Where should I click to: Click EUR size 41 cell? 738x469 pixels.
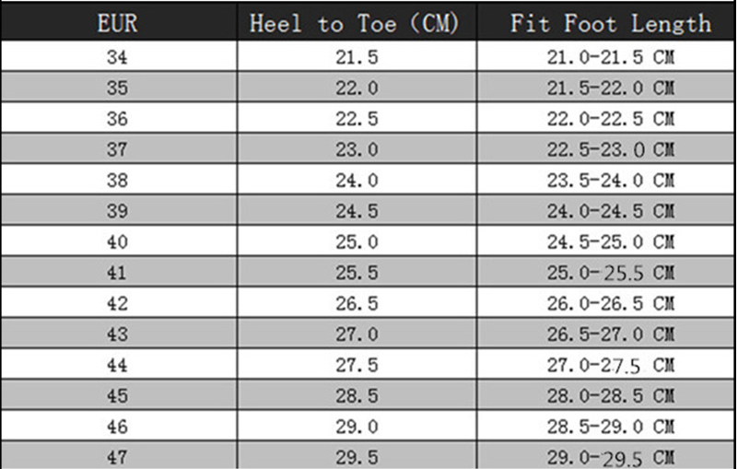(x=117, y=273)
